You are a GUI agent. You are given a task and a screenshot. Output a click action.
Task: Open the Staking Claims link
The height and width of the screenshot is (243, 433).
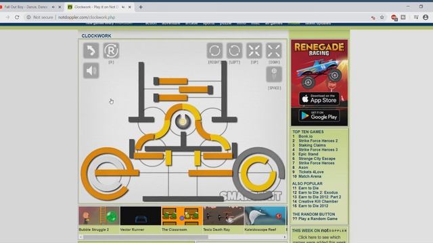[x=312, y=145]
